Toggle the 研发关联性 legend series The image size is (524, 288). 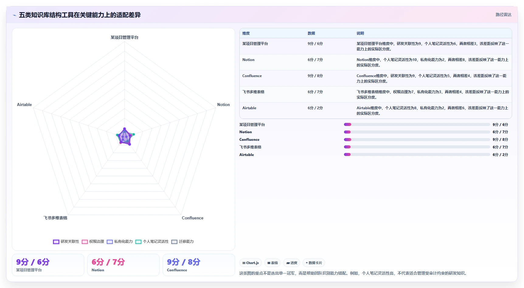click(66, 242)
